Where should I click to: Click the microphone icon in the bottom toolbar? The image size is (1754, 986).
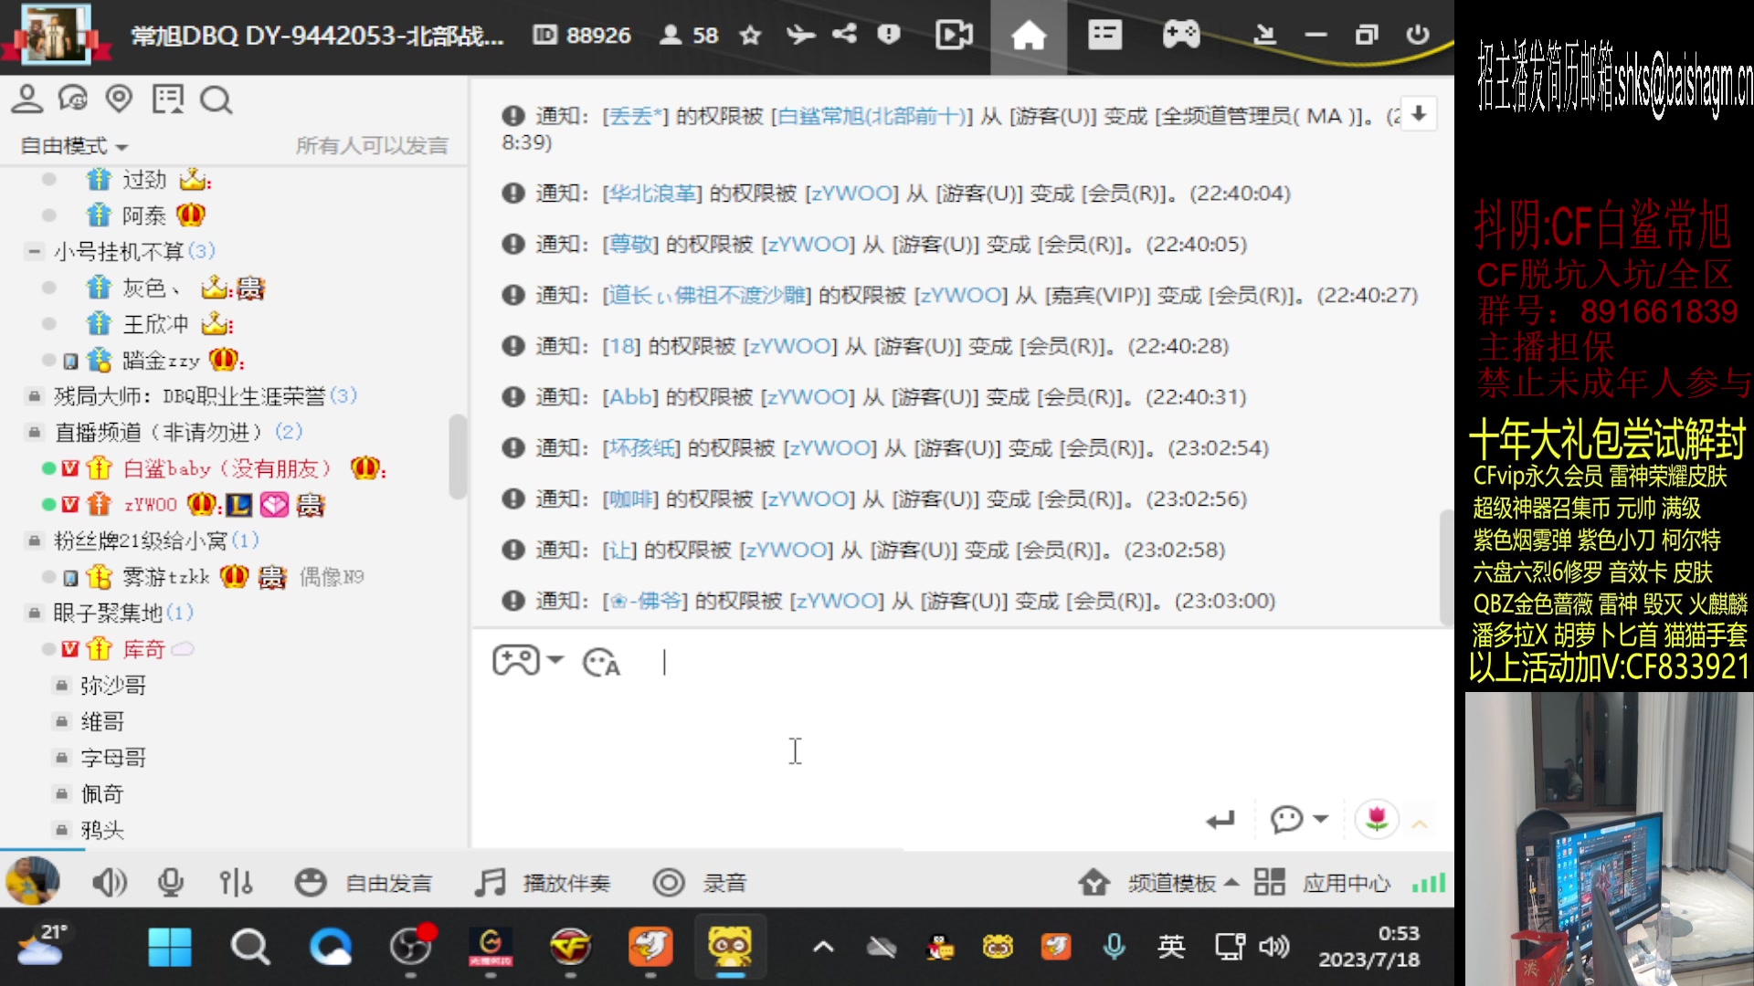pos(171,882)
